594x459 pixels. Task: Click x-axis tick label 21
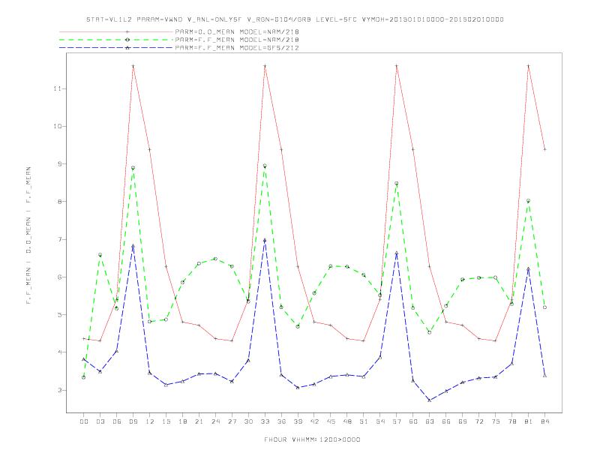(x=199, y=421)
